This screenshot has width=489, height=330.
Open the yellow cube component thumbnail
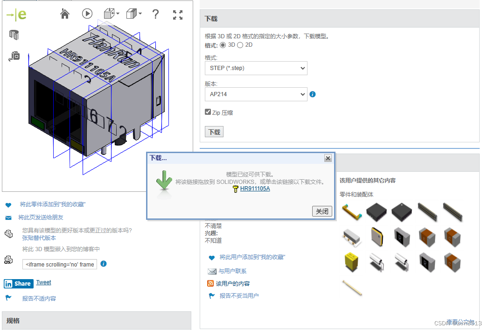[351, 262]
